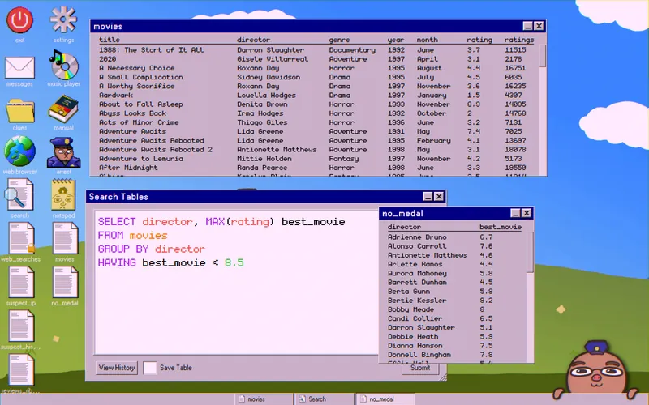Close the no_medal window
Viewport: 649px width, 405px height.
(x=527, y=213)
